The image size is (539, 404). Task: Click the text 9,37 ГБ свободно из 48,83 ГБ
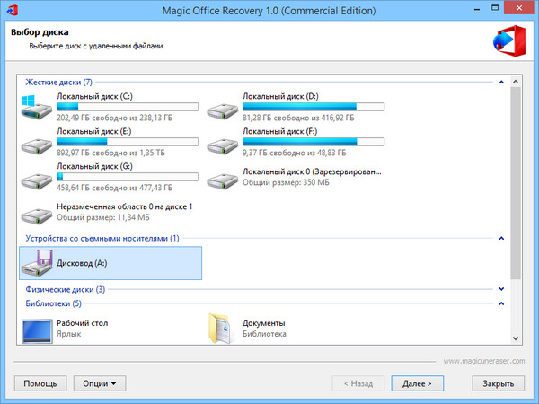coord(295,153)
